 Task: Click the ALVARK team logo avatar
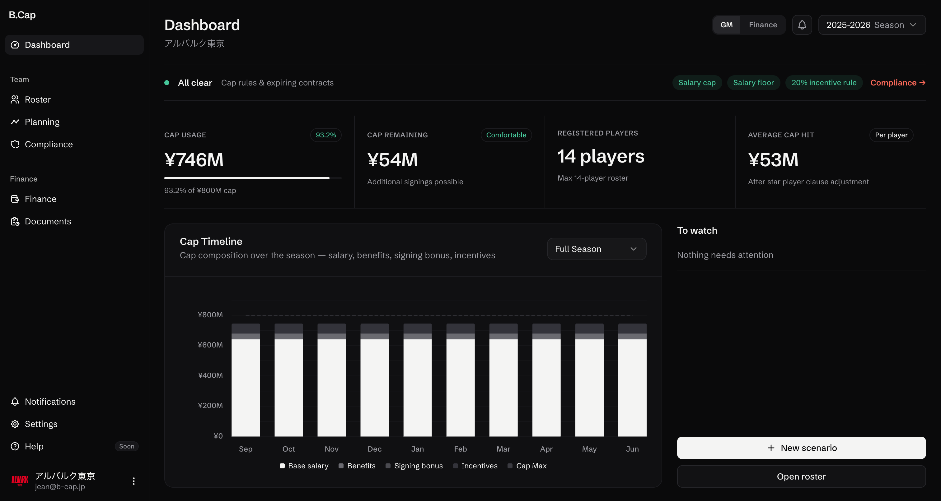click(x=20, y=481)
